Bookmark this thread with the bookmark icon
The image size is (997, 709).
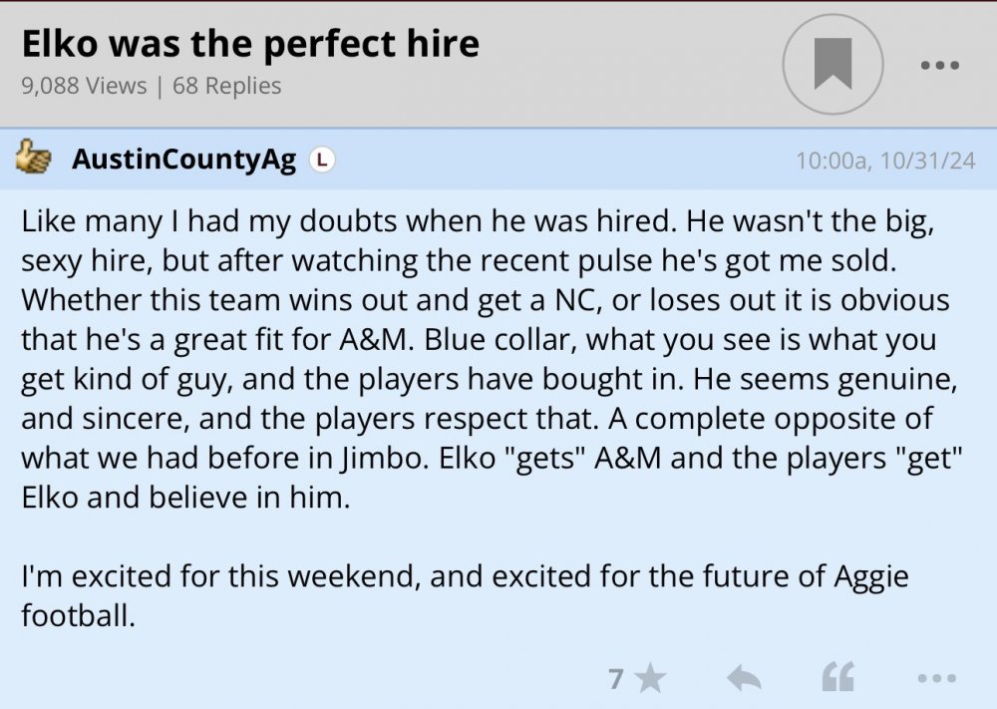(x=832, y=65)
